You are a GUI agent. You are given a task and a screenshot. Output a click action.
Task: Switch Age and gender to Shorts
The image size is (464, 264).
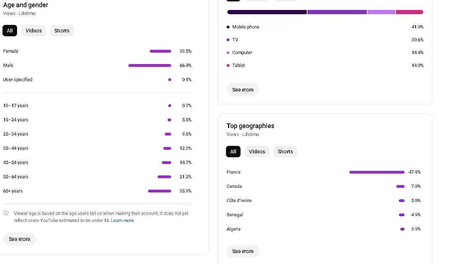tap(62, 31)
